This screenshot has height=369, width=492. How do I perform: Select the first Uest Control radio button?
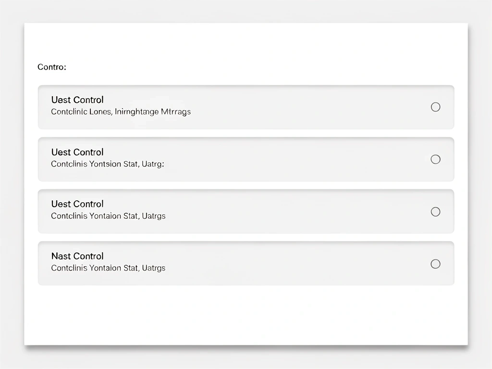(435, 107)
